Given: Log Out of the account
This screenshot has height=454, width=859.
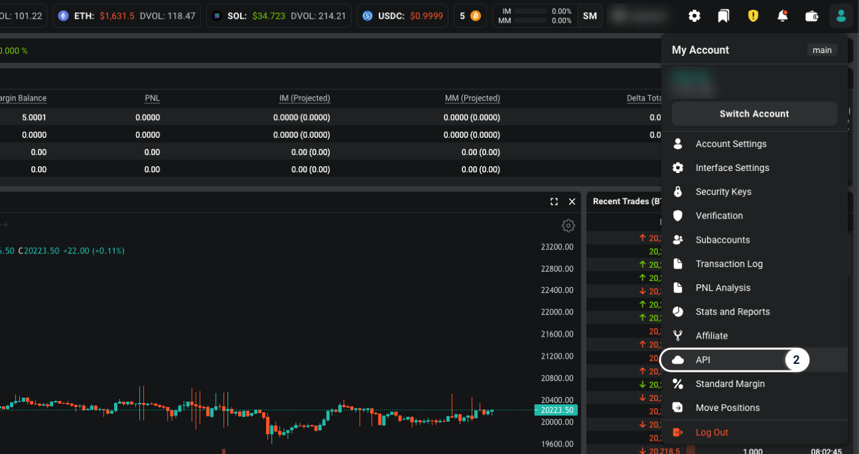Looking at the screenshot, I should pyautogui.click(x=712, y=432).
